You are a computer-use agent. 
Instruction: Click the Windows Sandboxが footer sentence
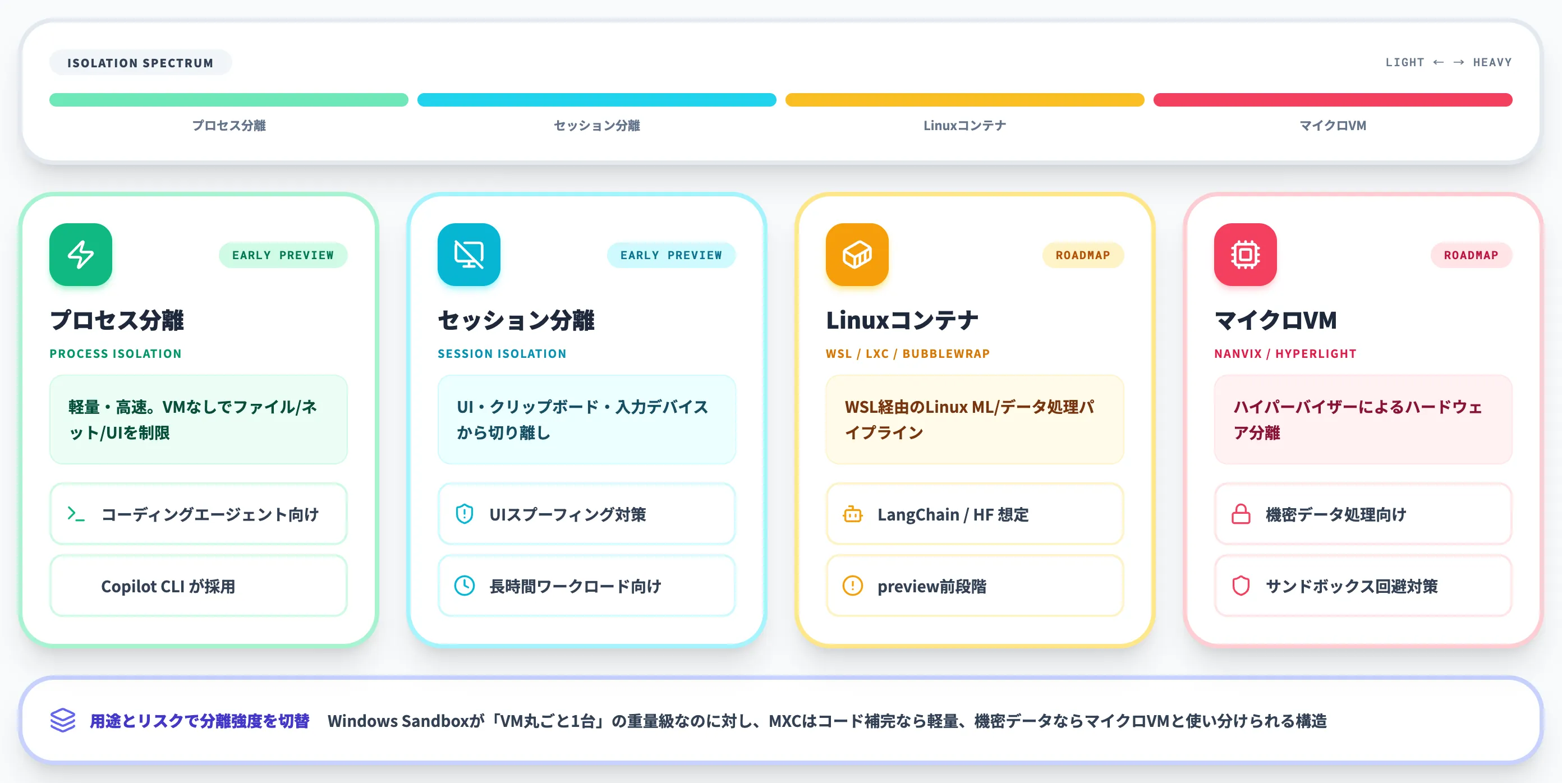coord(827,721)
